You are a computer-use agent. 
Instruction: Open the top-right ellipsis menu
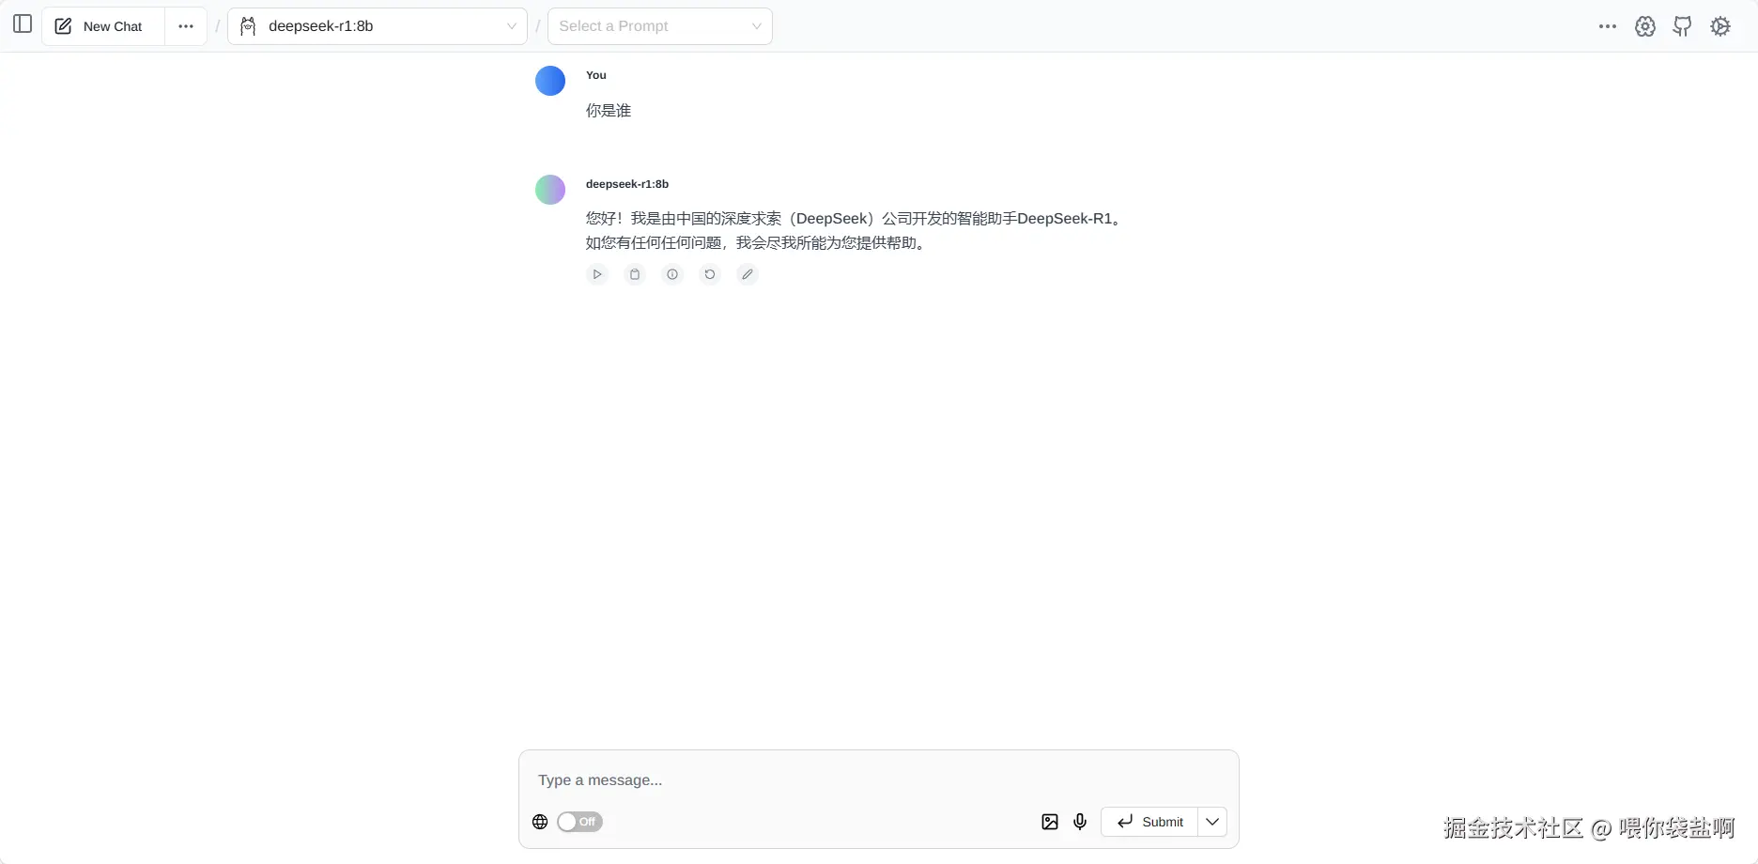[x=1608, y=26]
